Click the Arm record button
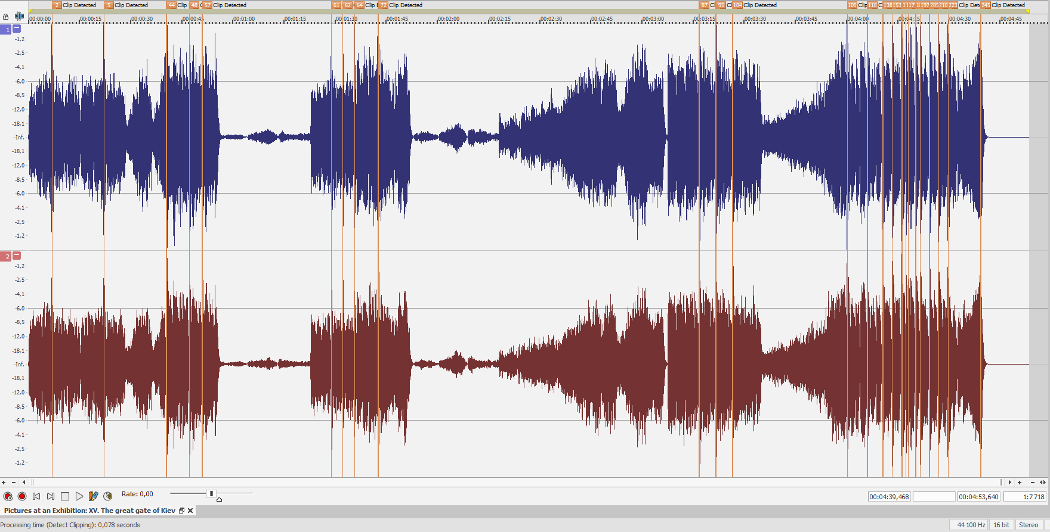 point(8,496)
